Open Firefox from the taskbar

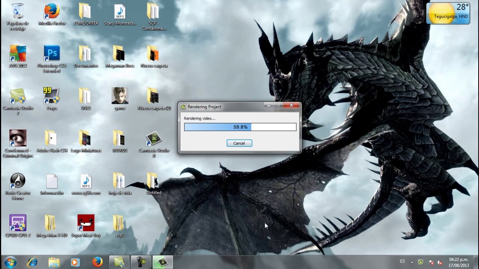[97, 262]
